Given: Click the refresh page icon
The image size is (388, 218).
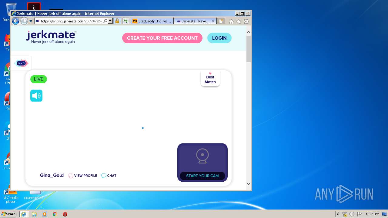Looking at the screenshot, I should coord(126,21).
